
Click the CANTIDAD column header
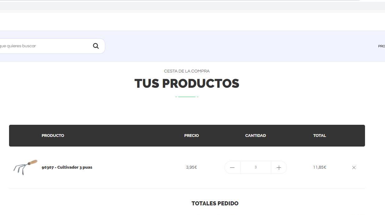pos(255,136)
